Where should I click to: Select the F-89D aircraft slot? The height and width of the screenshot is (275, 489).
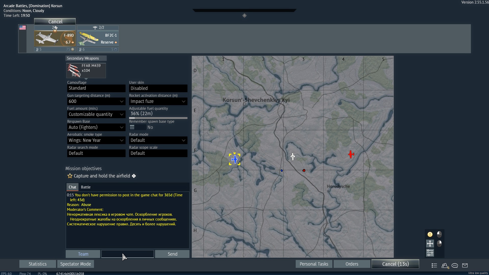point(55,38)
